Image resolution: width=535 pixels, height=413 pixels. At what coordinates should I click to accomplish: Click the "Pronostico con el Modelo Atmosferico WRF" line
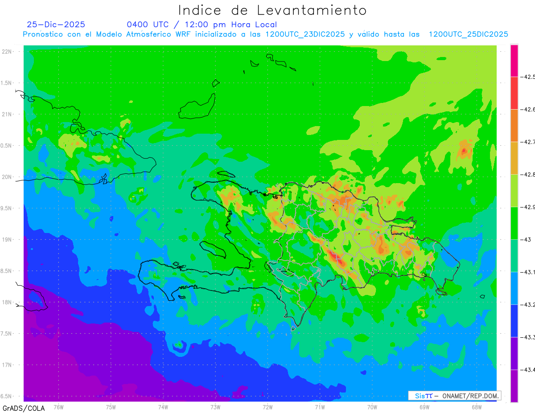[265, 34]
